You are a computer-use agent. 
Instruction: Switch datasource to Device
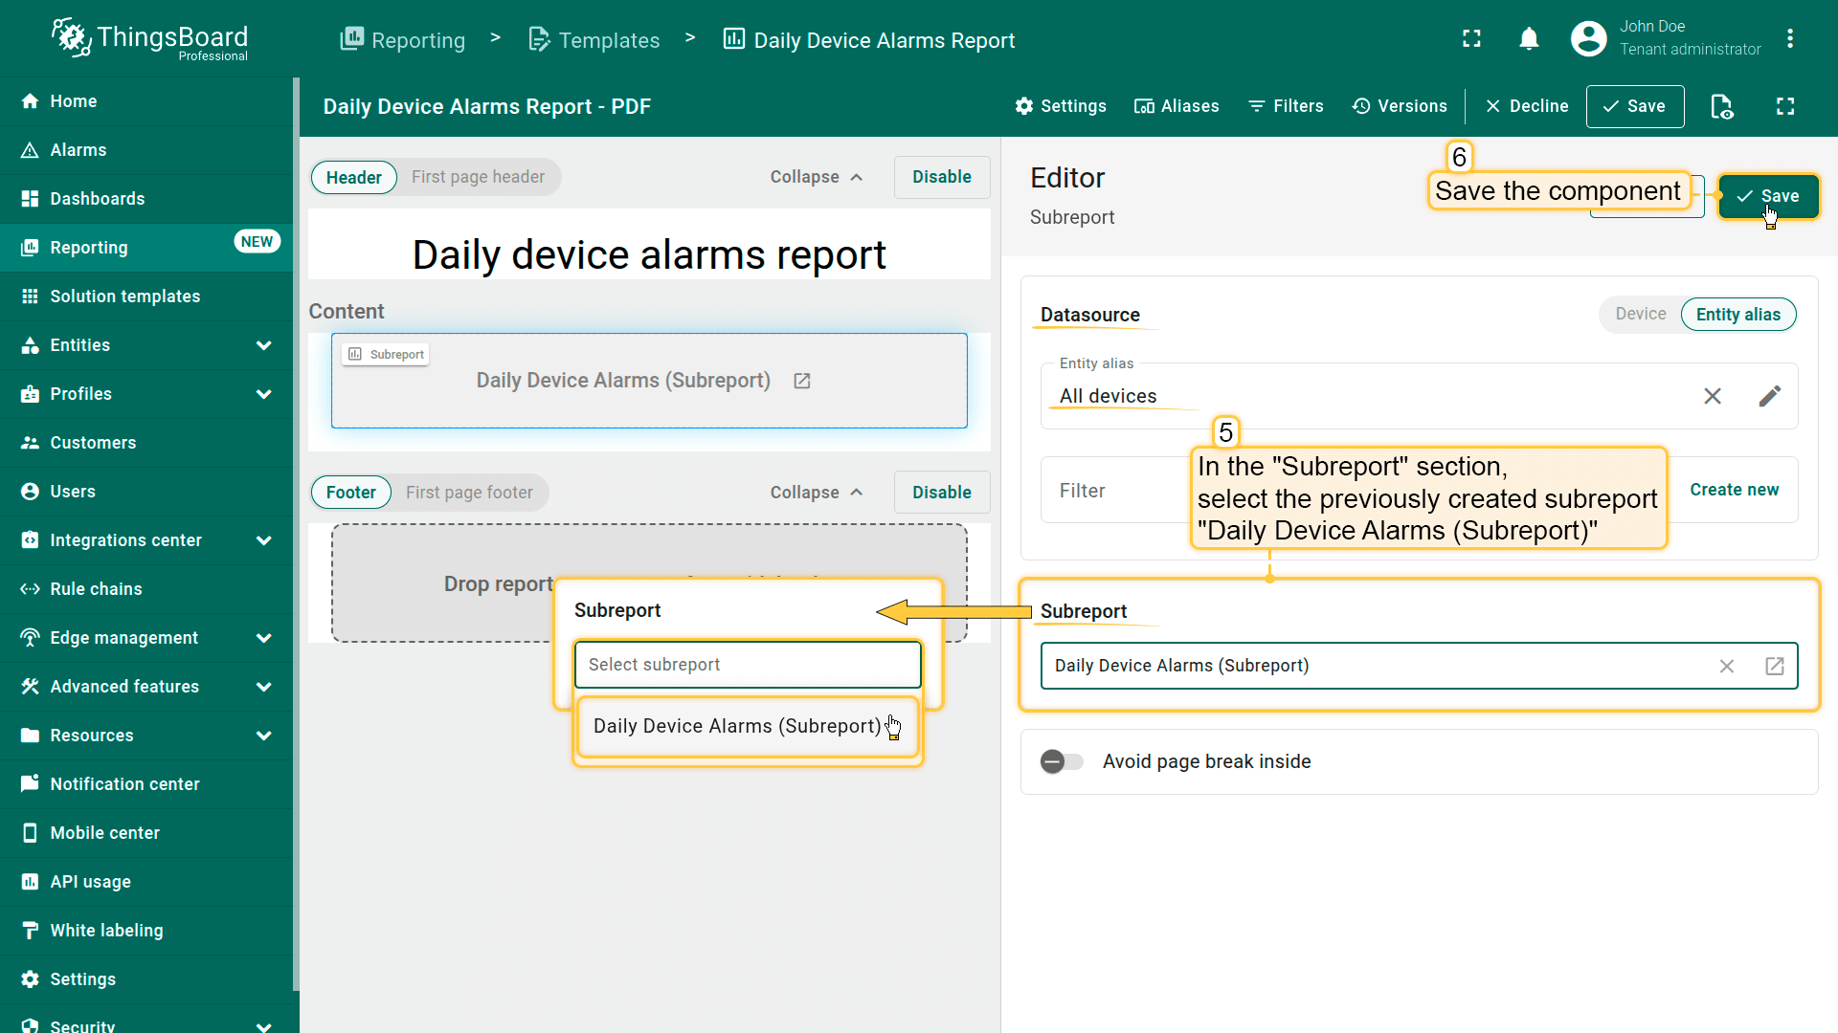tap(1640, 314)
